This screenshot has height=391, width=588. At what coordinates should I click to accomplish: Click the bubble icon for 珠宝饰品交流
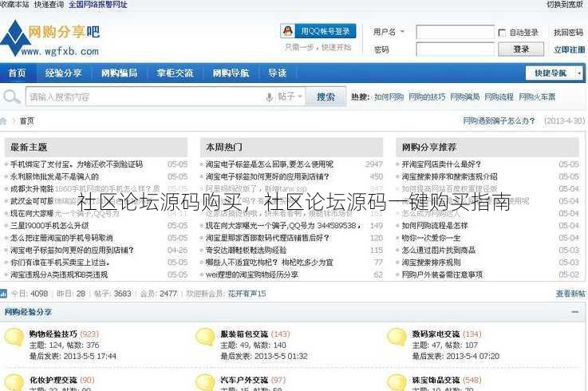click(397, 382)
